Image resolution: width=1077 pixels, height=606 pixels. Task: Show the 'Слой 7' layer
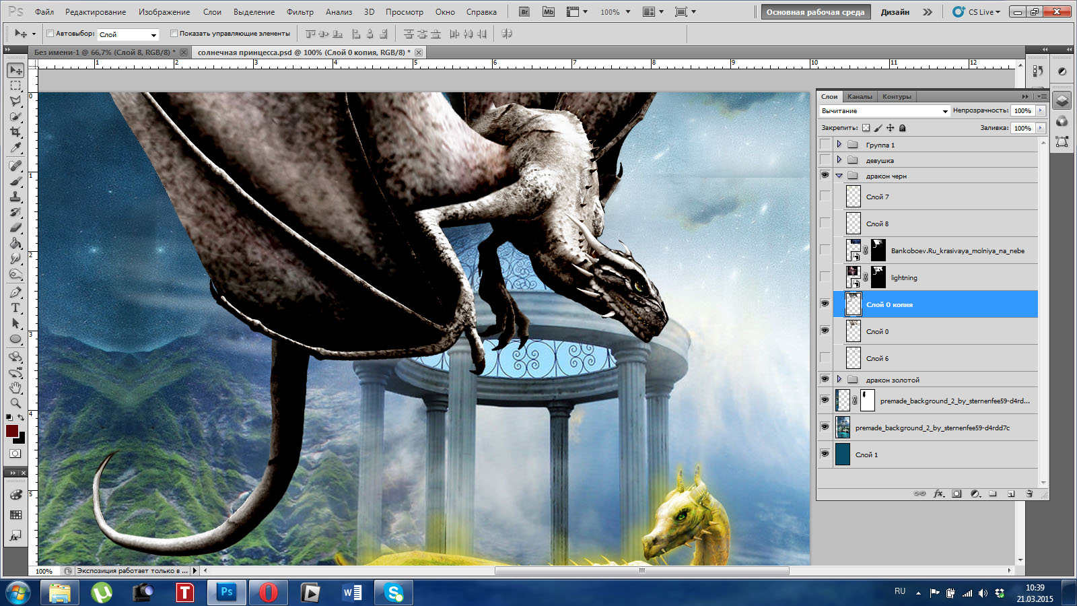[825, 197]
